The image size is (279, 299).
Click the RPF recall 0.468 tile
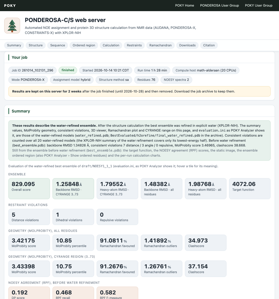(73, 293)
